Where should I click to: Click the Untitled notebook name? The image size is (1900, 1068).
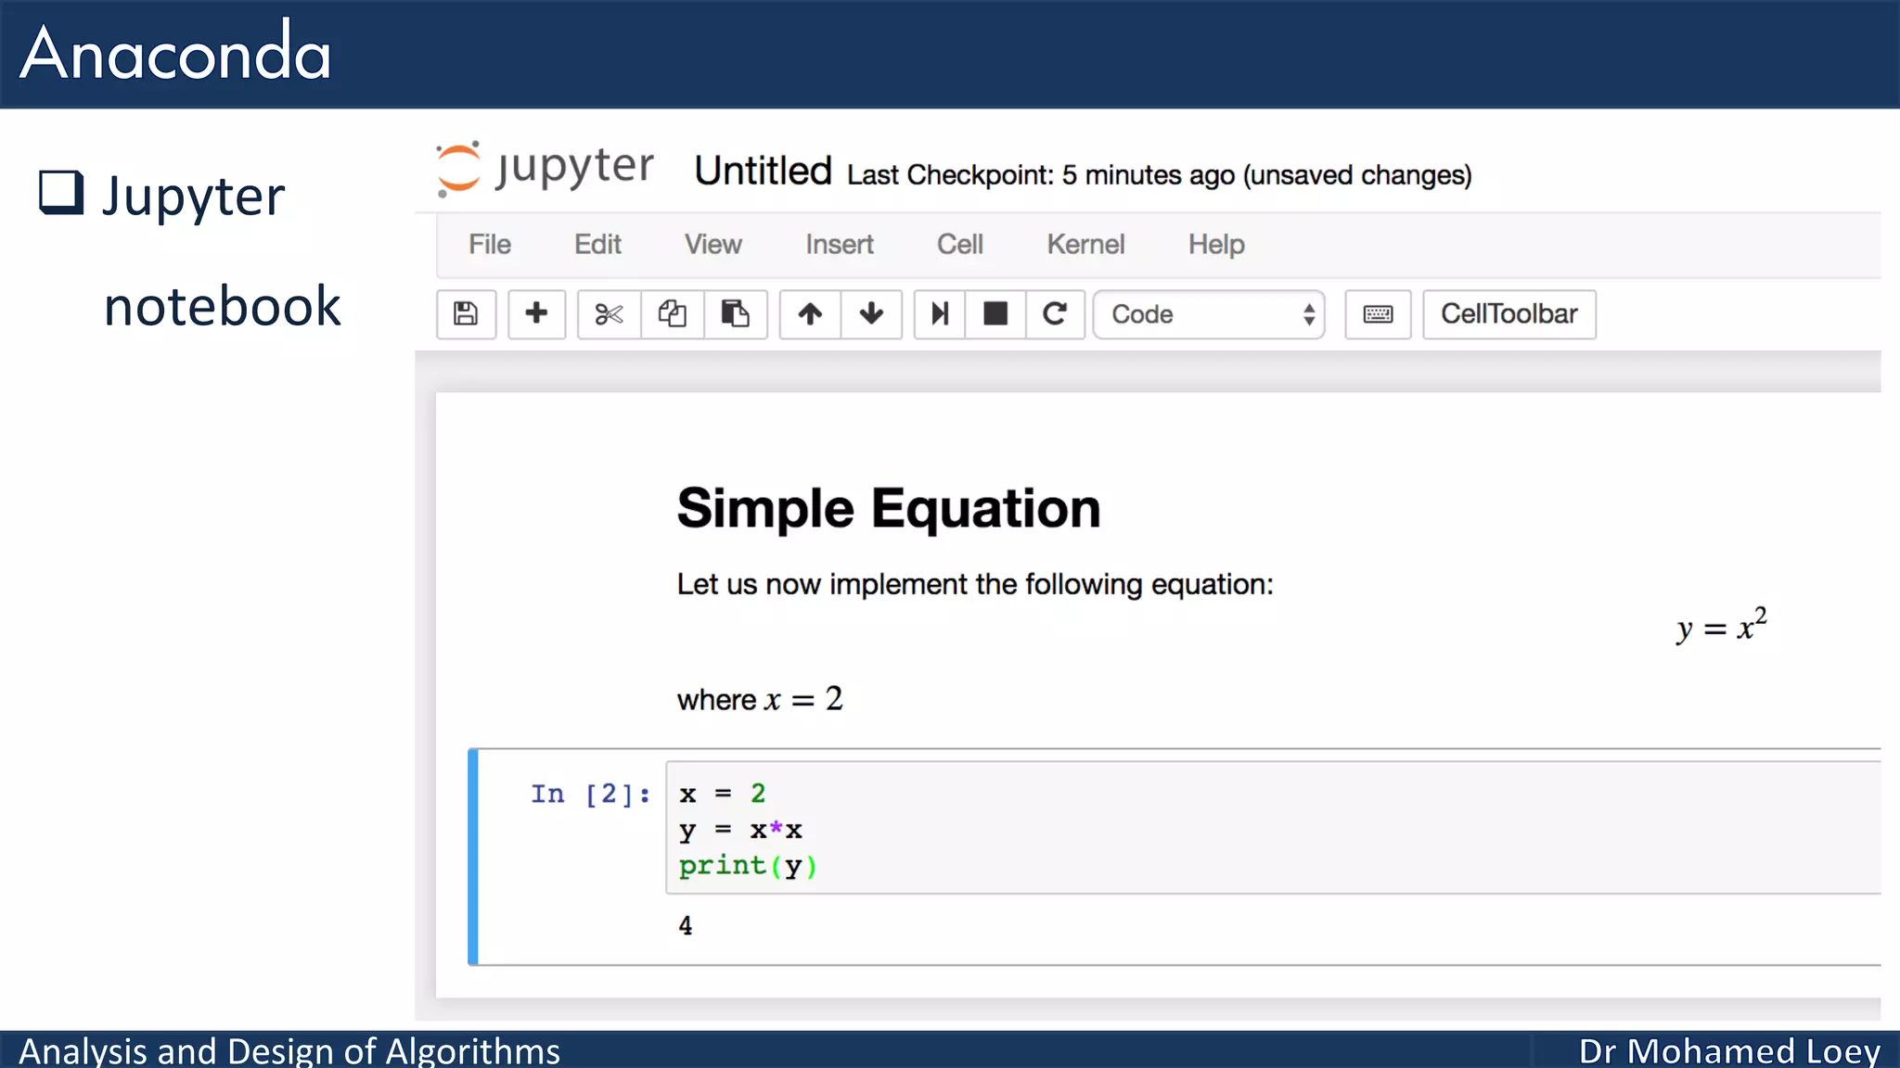(763, 172)
